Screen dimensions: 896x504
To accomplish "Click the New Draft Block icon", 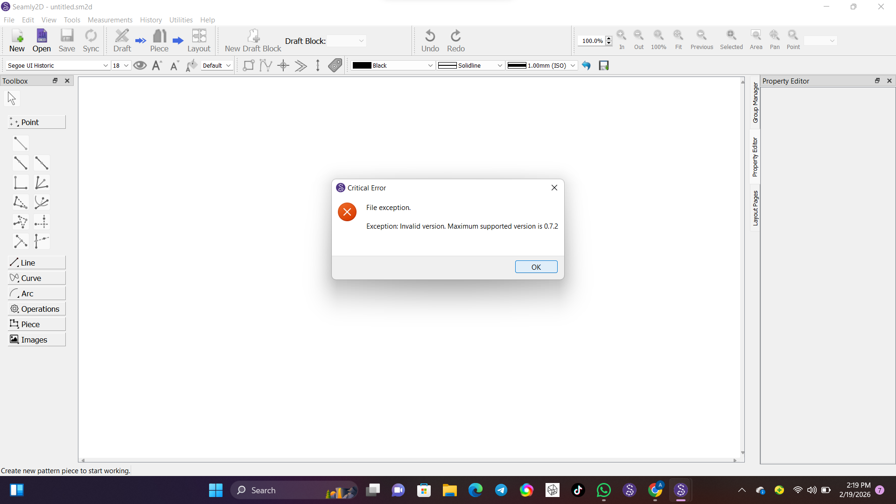I will coord(253,36).
